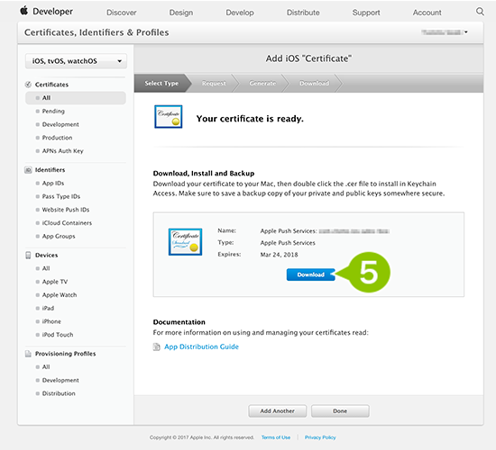Select APNs Auth Key

tap(62, 151)
